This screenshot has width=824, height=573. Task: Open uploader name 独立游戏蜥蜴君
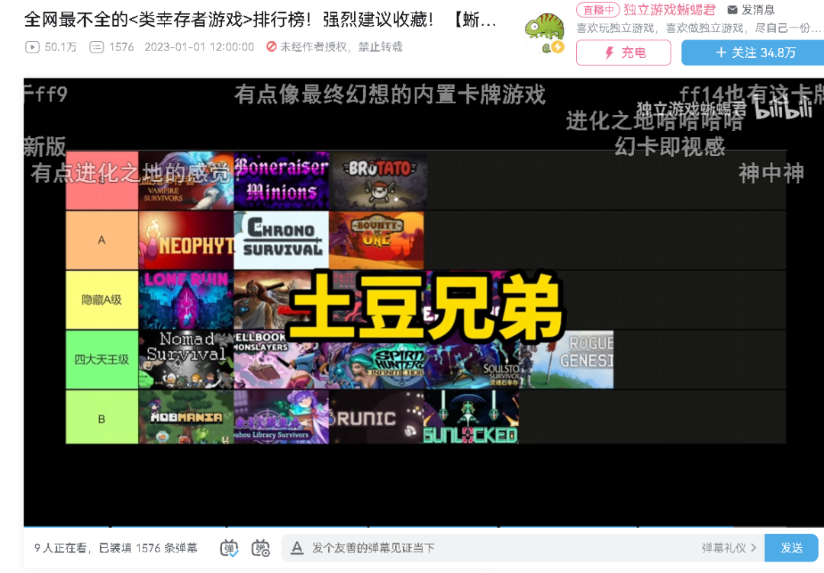point(670,9)
